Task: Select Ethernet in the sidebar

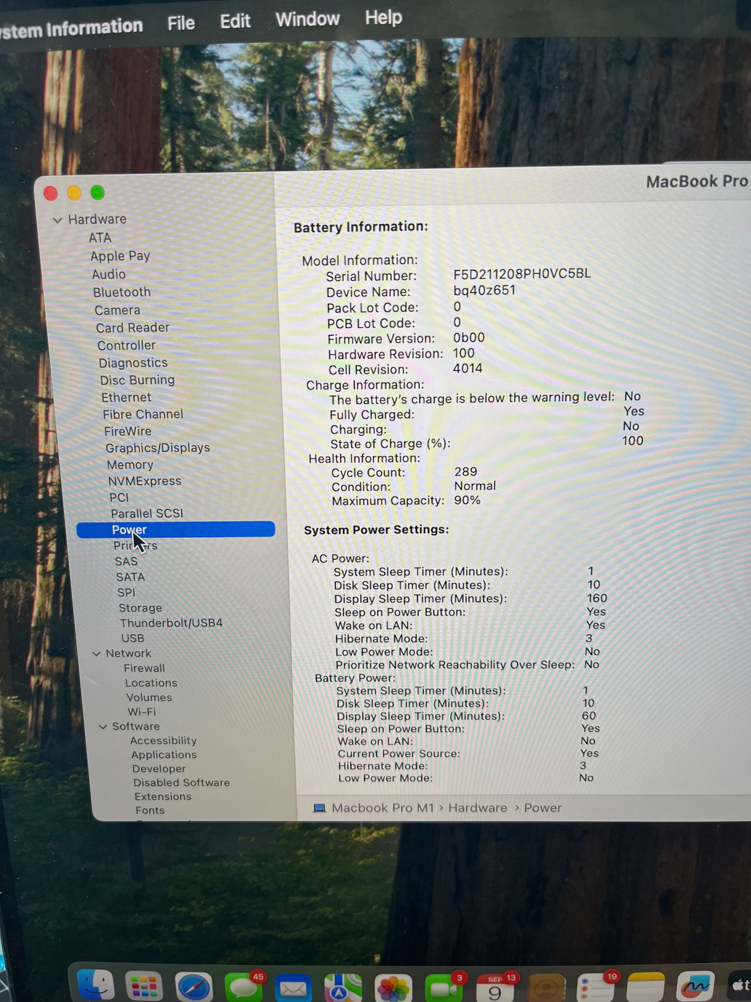Action: 126,397
